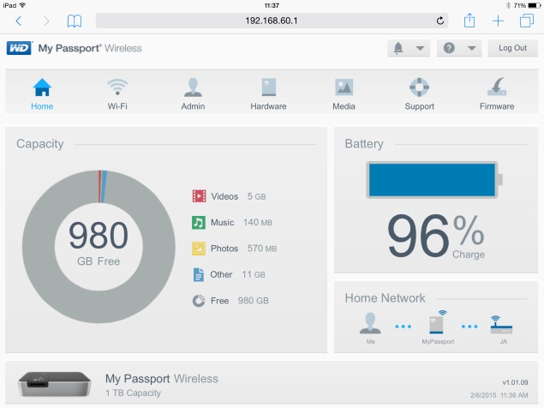Click the blue Other document icon
The height and width of the screenshot is (408, 544).
click(199, 274)
